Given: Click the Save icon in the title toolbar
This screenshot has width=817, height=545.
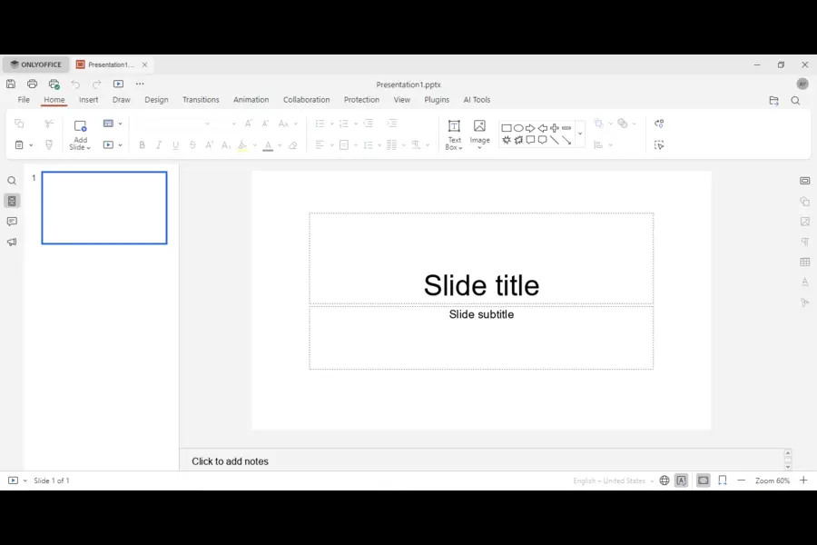Looking at the screenshot, I should (11, 84).
